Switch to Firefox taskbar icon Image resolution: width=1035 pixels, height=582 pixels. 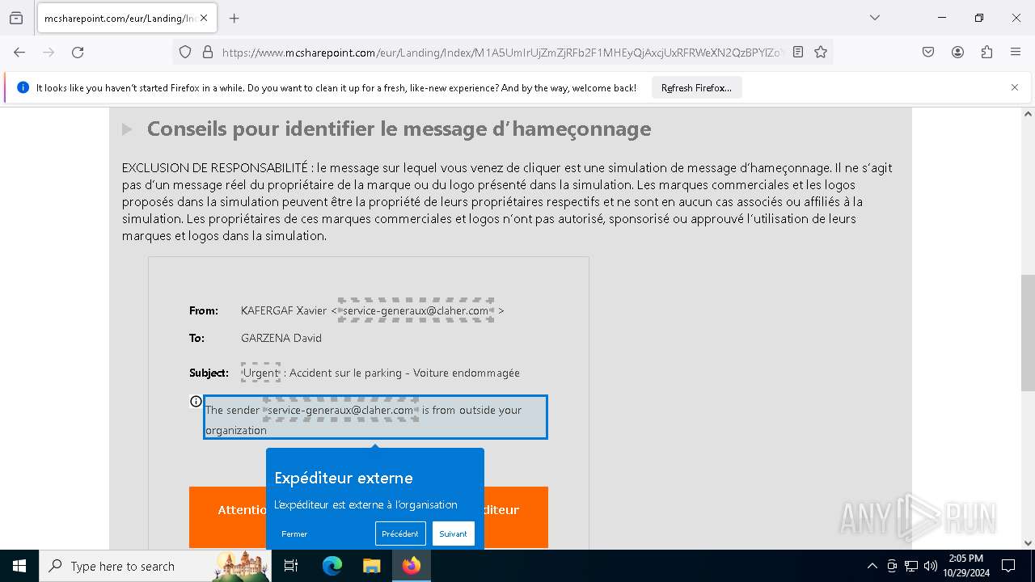[412, 566]
